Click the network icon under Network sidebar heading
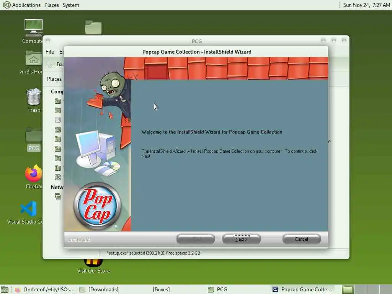Image resolution: width=392 pixels, height=294 pixels. pos(58,196)
